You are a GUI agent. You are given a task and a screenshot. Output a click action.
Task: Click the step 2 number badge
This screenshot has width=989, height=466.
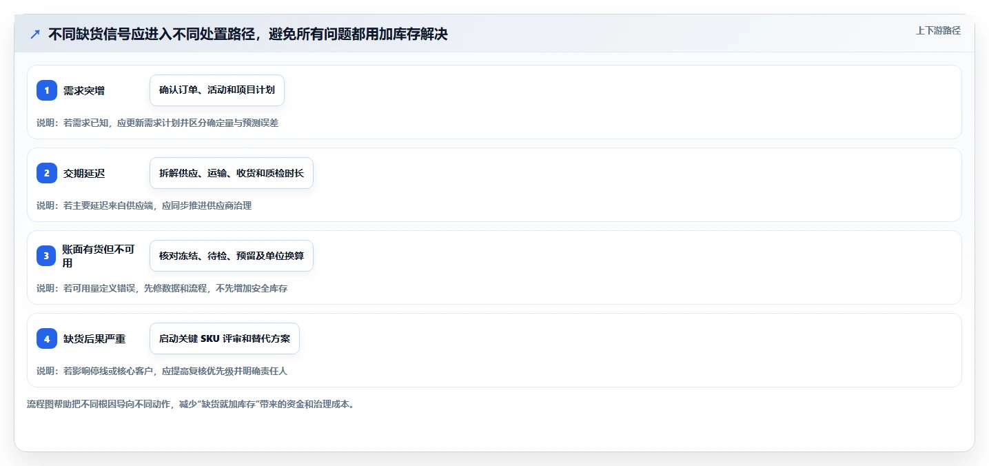point(47,173)
